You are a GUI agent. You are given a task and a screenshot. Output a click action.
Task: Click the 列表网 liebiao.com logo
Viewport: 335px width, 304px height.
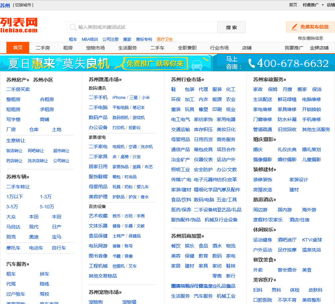19,25
